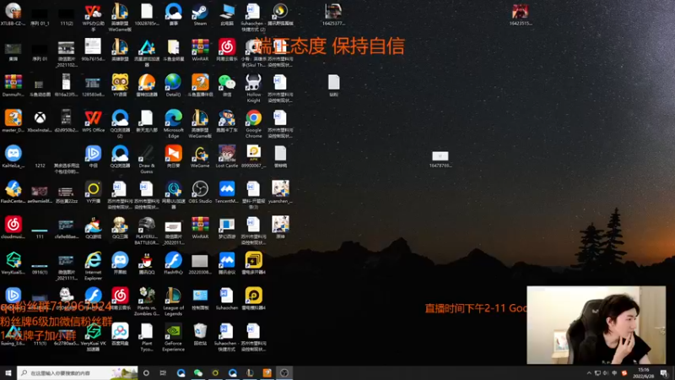Image resolution: width=675 pixels, height=380 pixels.
Task: Select the XTLBB-CZ disc icon
Action: (x=13, y=14)
